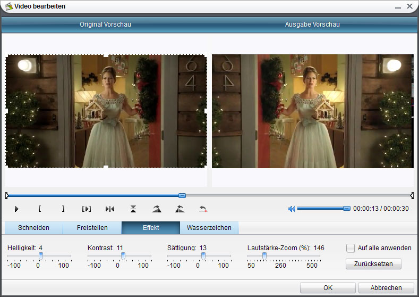Click the first rotate icon

coord(156,209)
